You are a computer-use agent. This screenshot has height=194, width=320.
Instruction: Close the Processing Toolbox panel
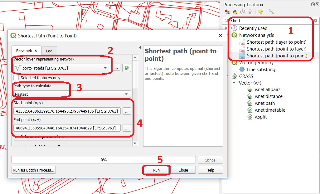click(x=317, y=4)
